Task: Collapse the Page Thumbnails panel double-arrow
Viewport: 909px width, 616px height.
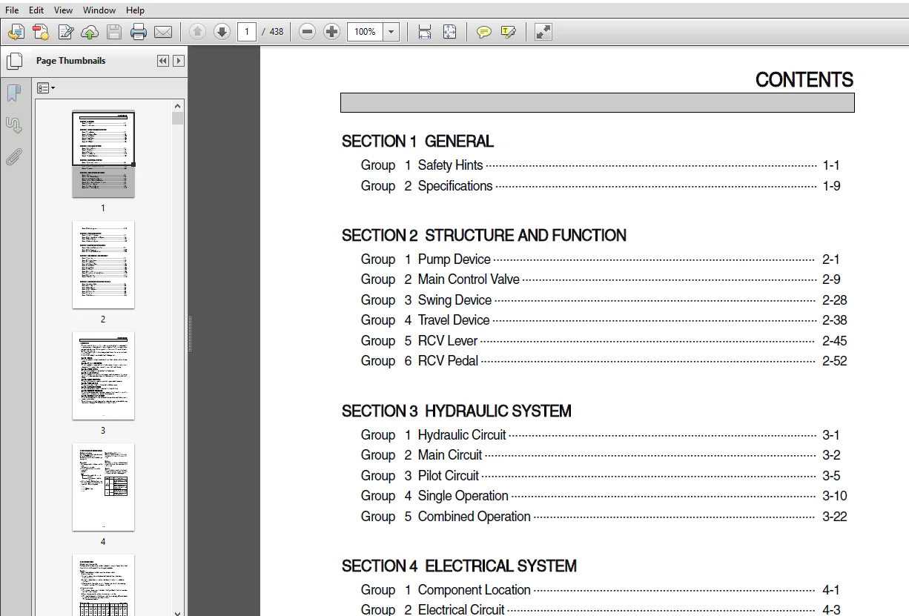Action: click(163, 61)
